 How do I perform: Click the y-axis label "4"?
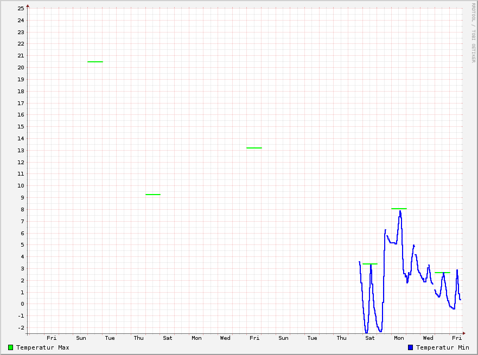[23, 256]
